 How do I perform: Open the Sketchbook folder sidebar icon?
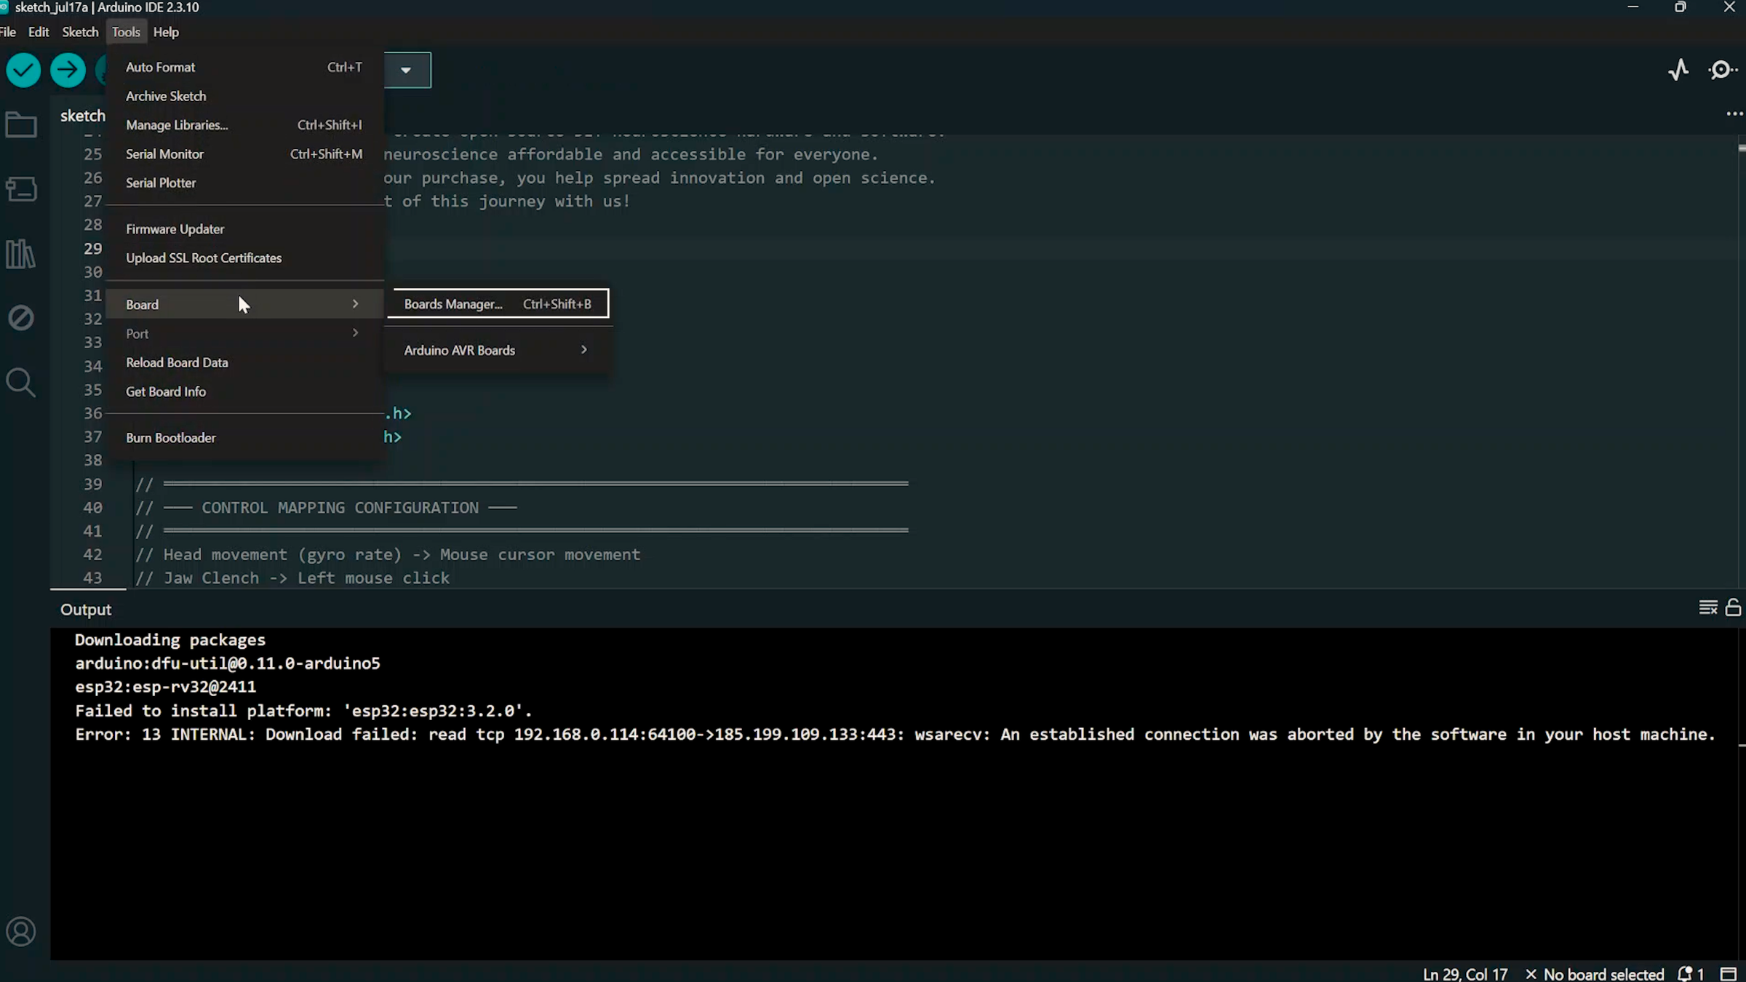(x=21, y=125)
